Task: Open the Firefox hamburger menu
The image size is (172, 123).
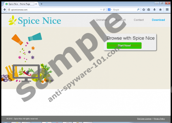Action: pos(167,10)
